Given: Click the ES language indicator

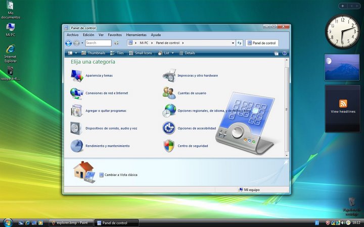Looking at the screenshot, I should pyautogui.click(x=317, y=223).
